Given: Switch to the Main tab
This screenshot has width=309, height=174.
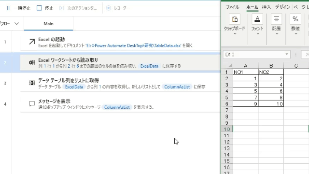Looking at the screenshot, I should [x=48, y=24].
